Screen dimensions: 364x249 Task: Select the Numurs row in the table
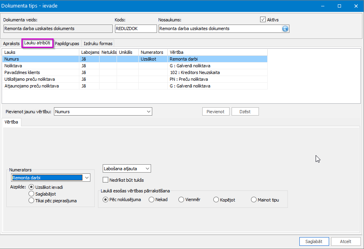[x=135, y=59]
